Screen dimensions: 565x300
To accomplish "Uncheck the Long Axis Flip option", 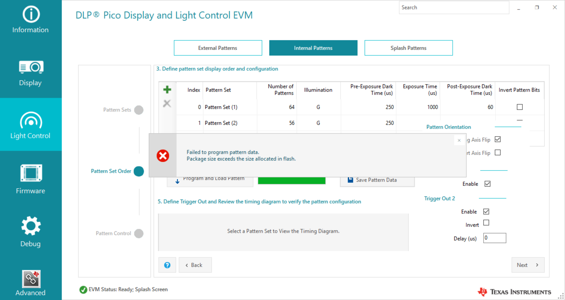I will (498, 139).
